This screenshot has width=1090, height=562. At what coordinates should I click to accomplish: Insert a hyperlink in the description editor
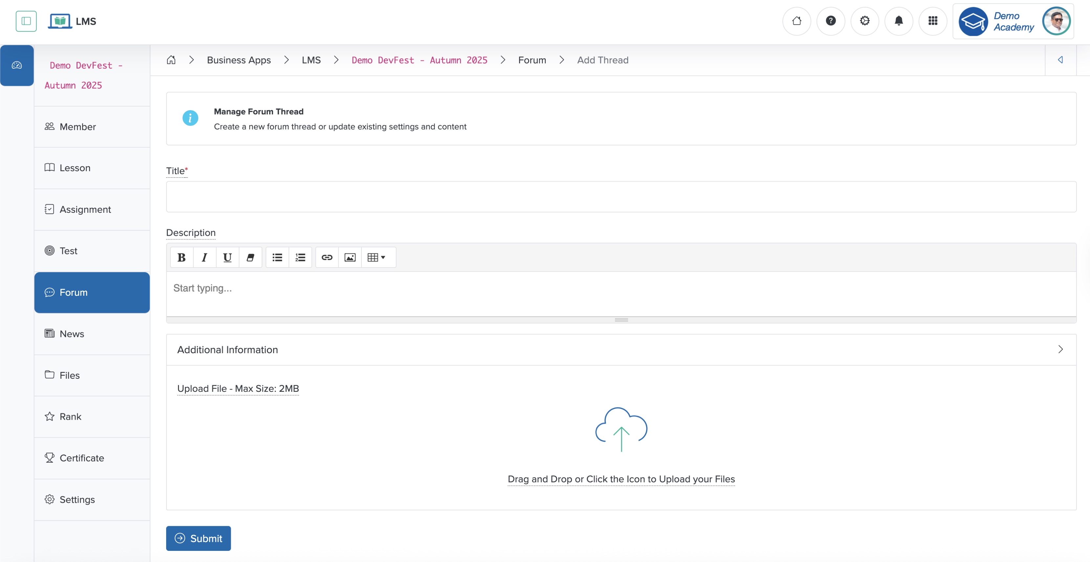click(x=327, y=257)
